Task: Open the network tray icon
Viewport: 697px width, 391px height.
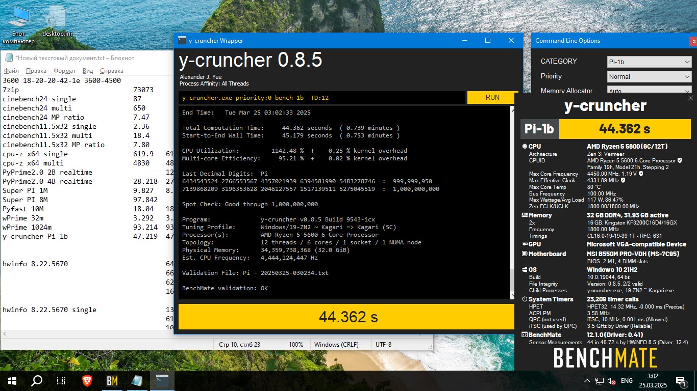Action: tap(600, 380)
